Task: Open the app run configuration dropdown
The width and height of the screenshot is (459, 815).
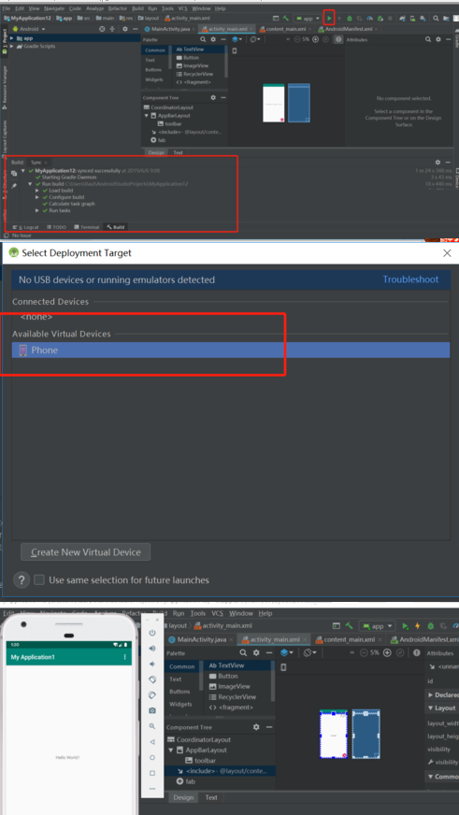Action: coord(308,18)
